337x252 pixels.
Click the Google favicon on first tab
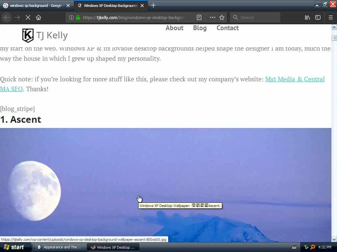5,6
